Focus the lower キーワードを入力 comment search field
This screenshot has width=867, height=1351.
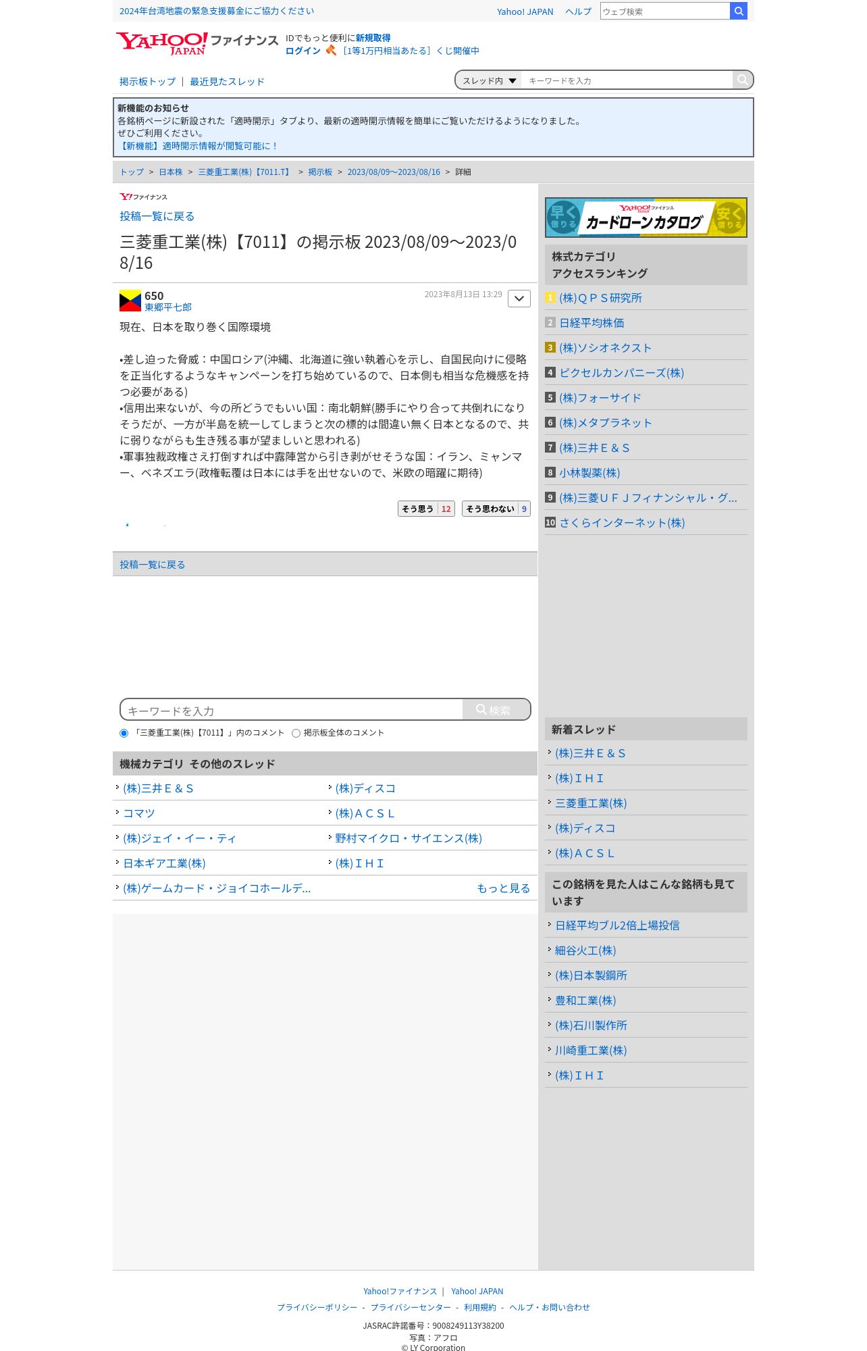pyautogui.click(x=292, y=710)
